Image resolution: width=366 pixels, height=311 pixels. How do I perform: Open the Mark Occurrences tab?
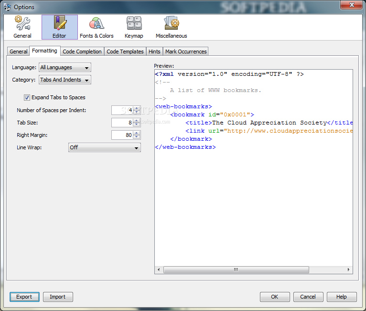click(186, 52)
